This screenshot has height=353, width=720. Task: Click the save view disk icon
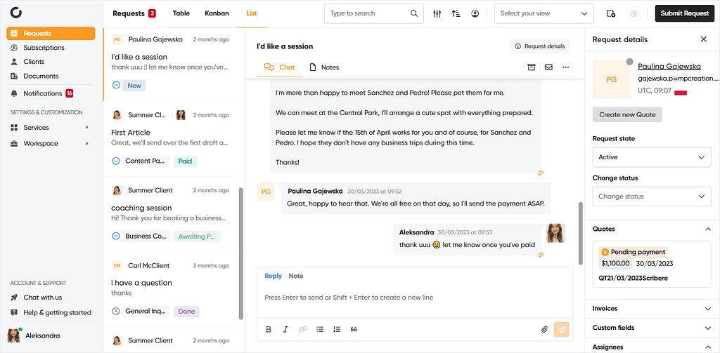point(634,14)
